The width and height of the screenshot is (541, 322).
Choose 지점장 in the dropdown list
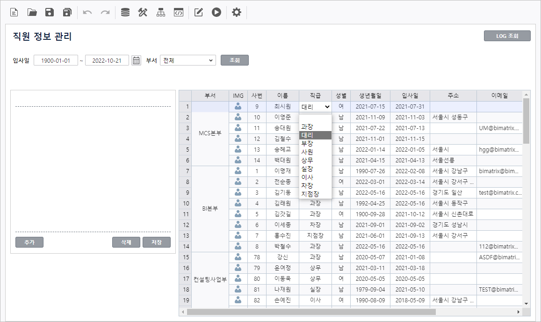pos(310,194)
